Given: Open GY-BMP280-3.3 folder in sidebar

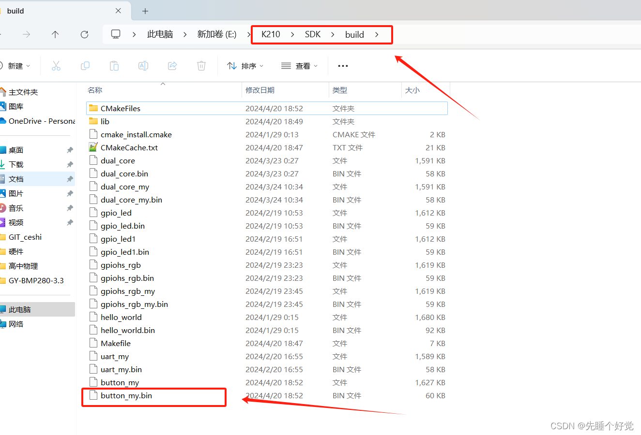Looking at the screenshot, I should tap(37, 280).
